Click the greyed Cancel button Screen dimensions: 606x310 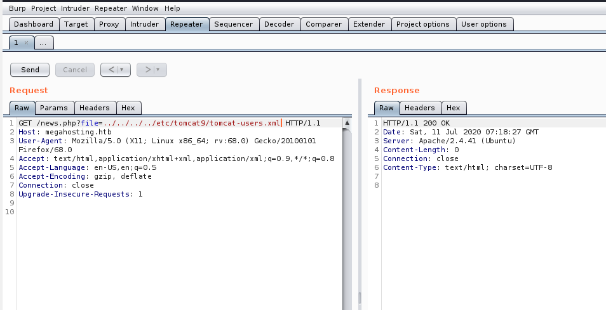[75, 70]
